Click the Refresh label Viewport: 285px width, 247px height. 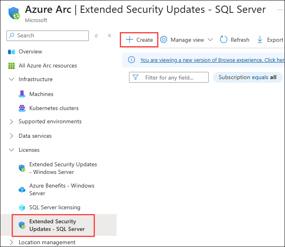pos(240,40)
